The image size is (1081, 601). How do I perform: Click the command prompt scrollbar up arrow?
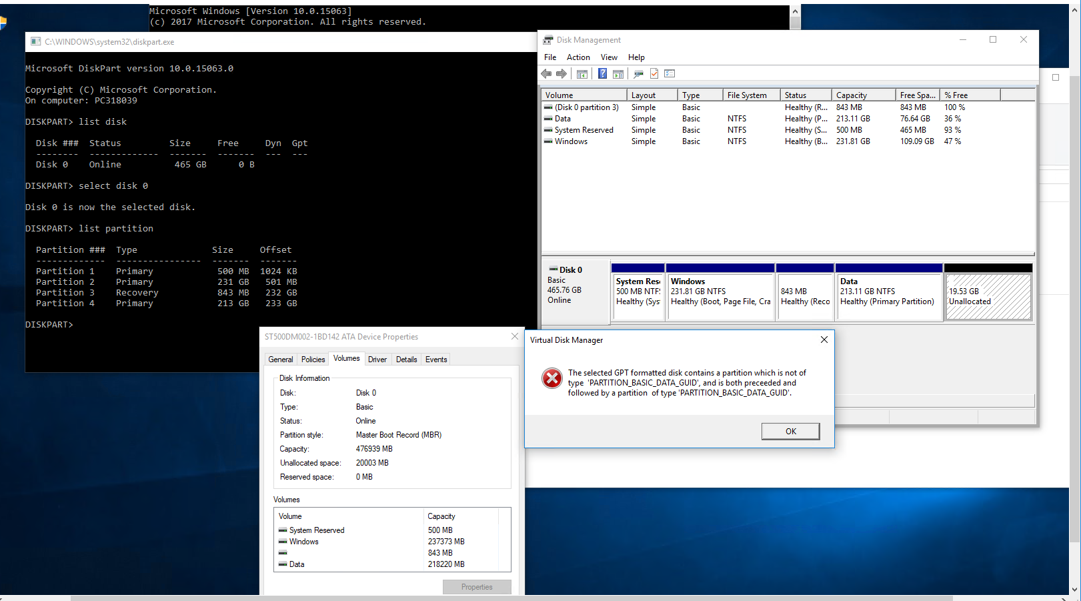[x=795, y=11]
